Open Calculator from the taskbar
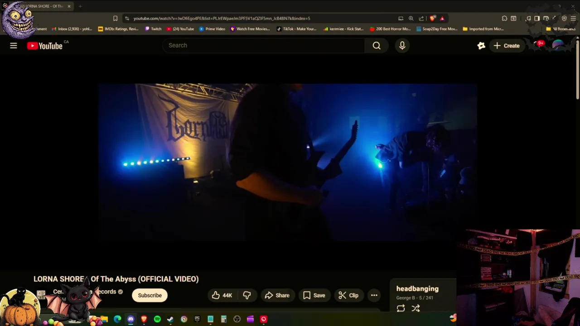Viewport: 580px width, 326px height. pos(223,319)
